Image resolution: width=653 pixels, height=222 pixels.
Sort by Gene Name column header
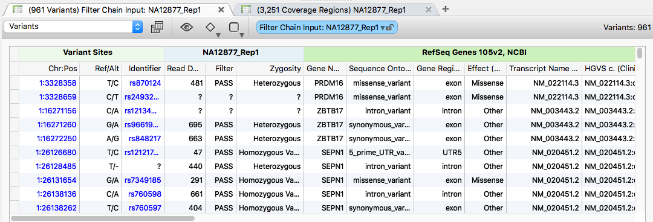325,69
